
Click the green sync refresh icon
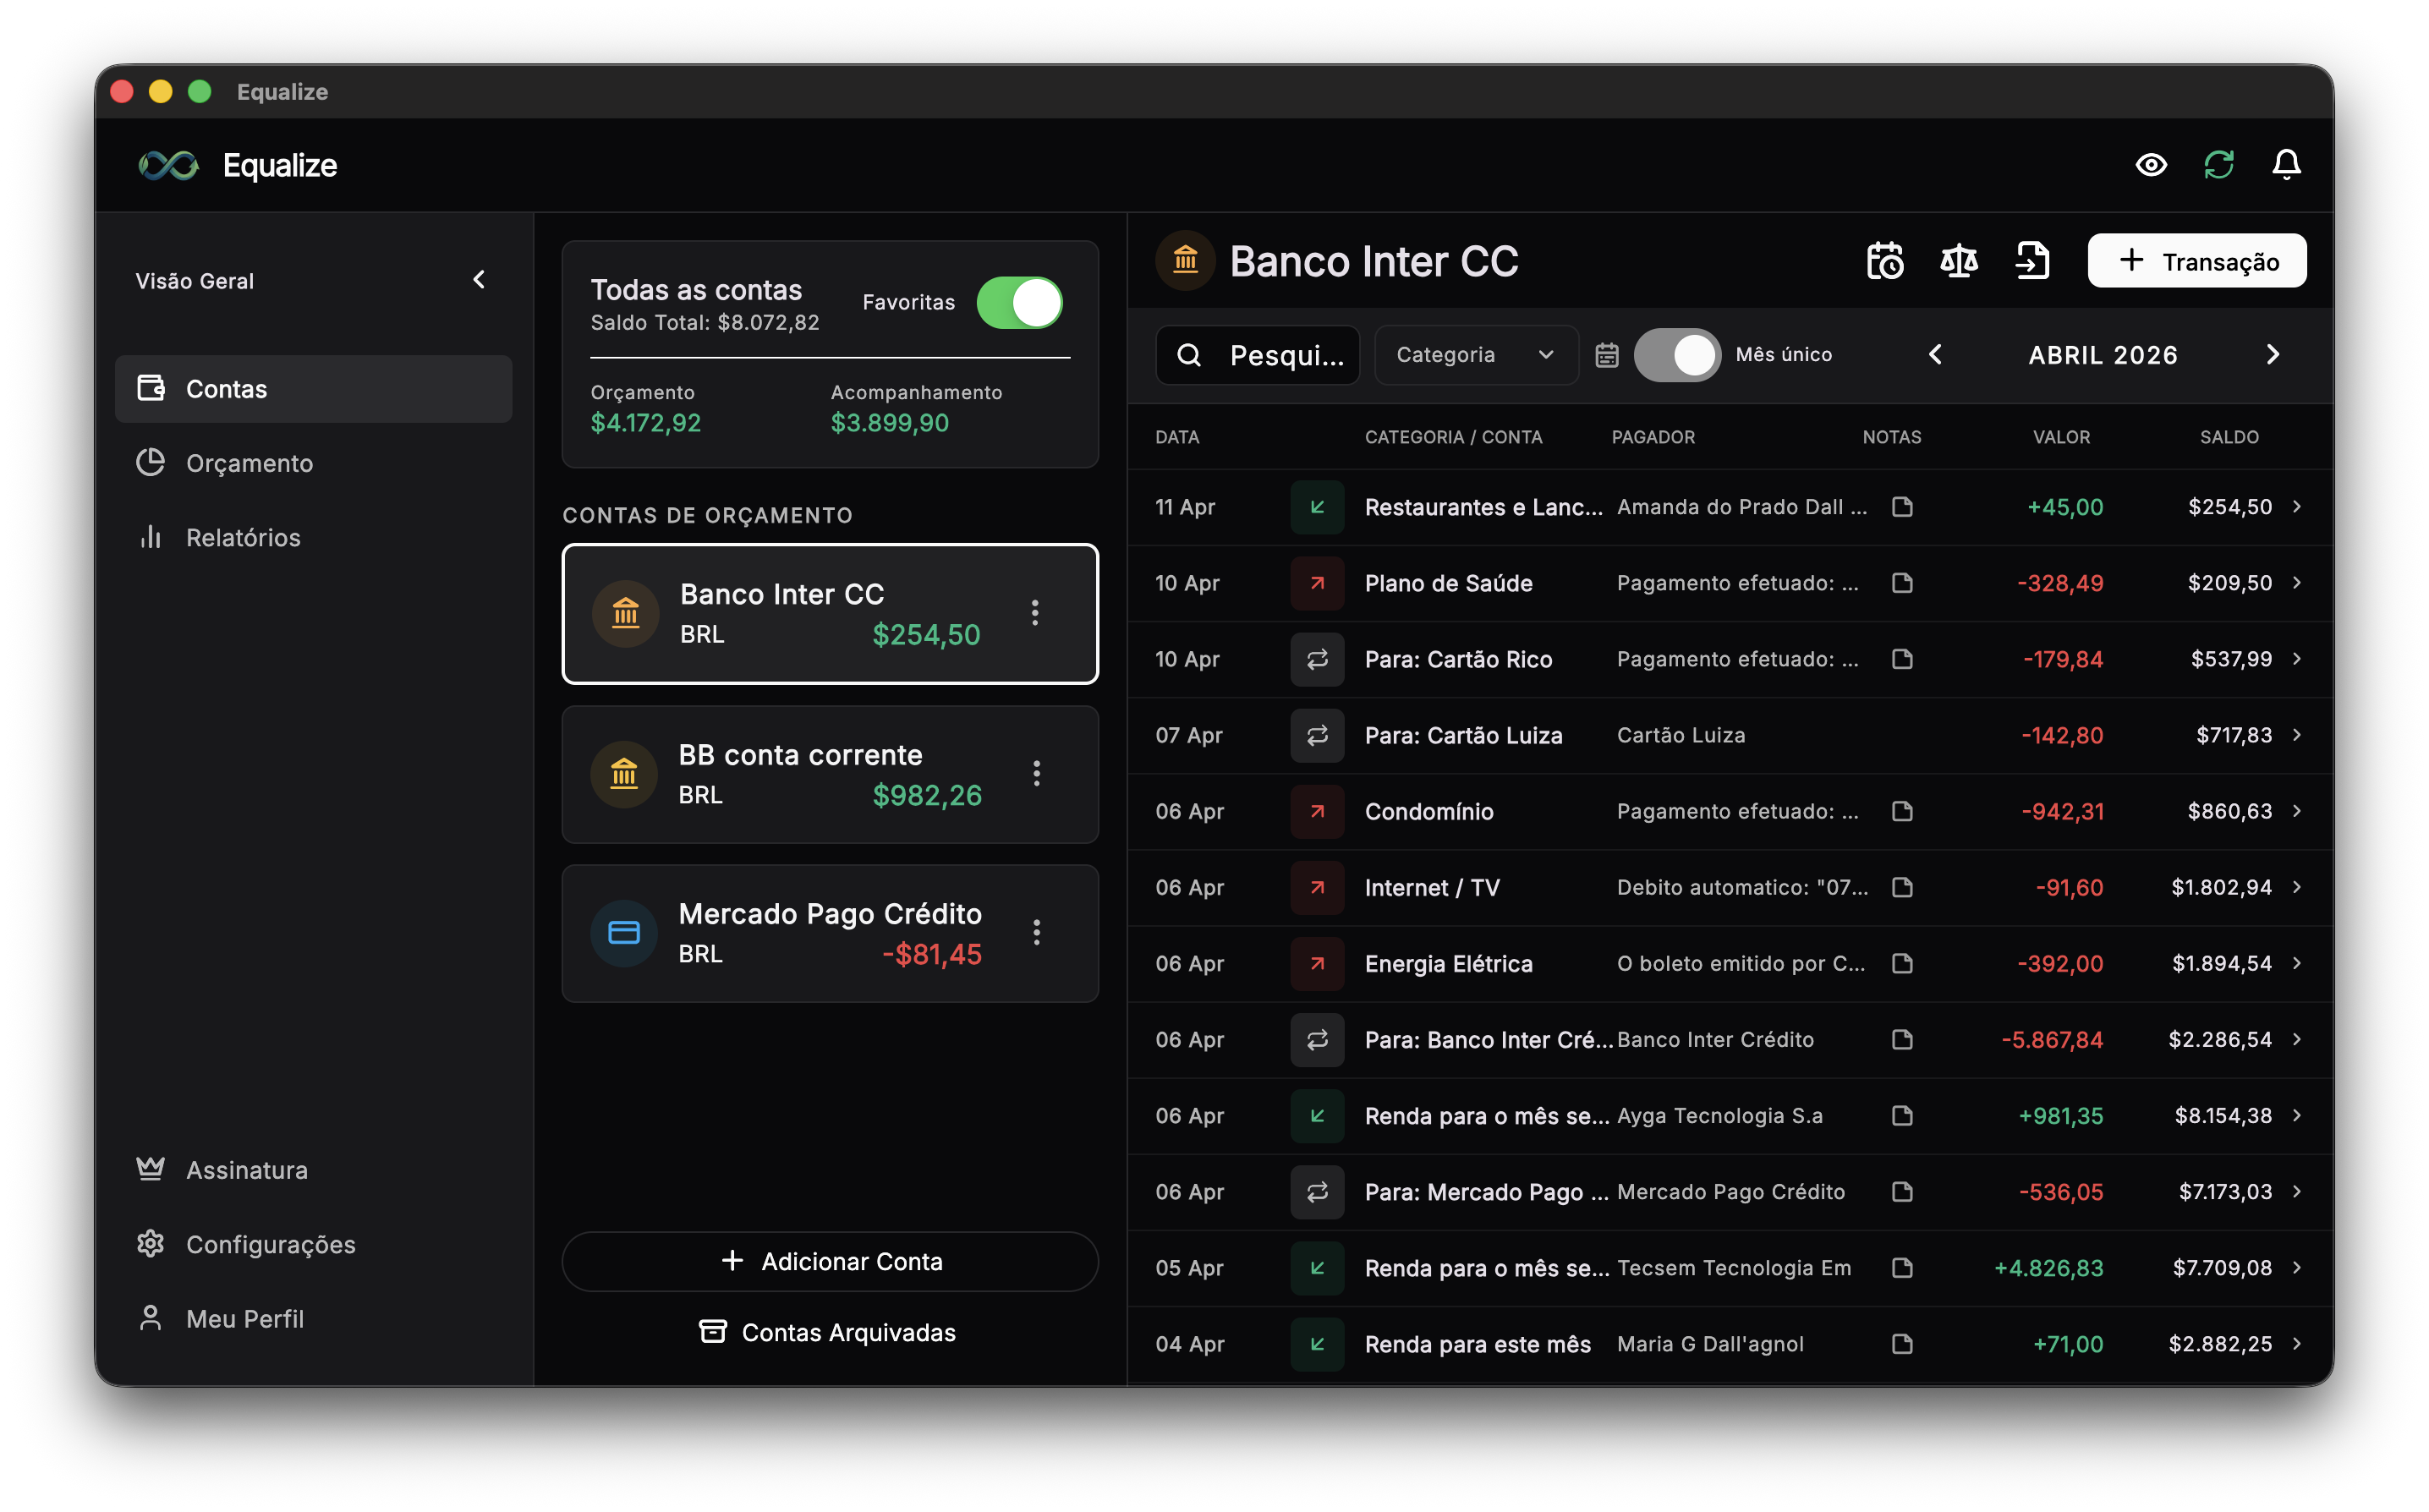2218,165
